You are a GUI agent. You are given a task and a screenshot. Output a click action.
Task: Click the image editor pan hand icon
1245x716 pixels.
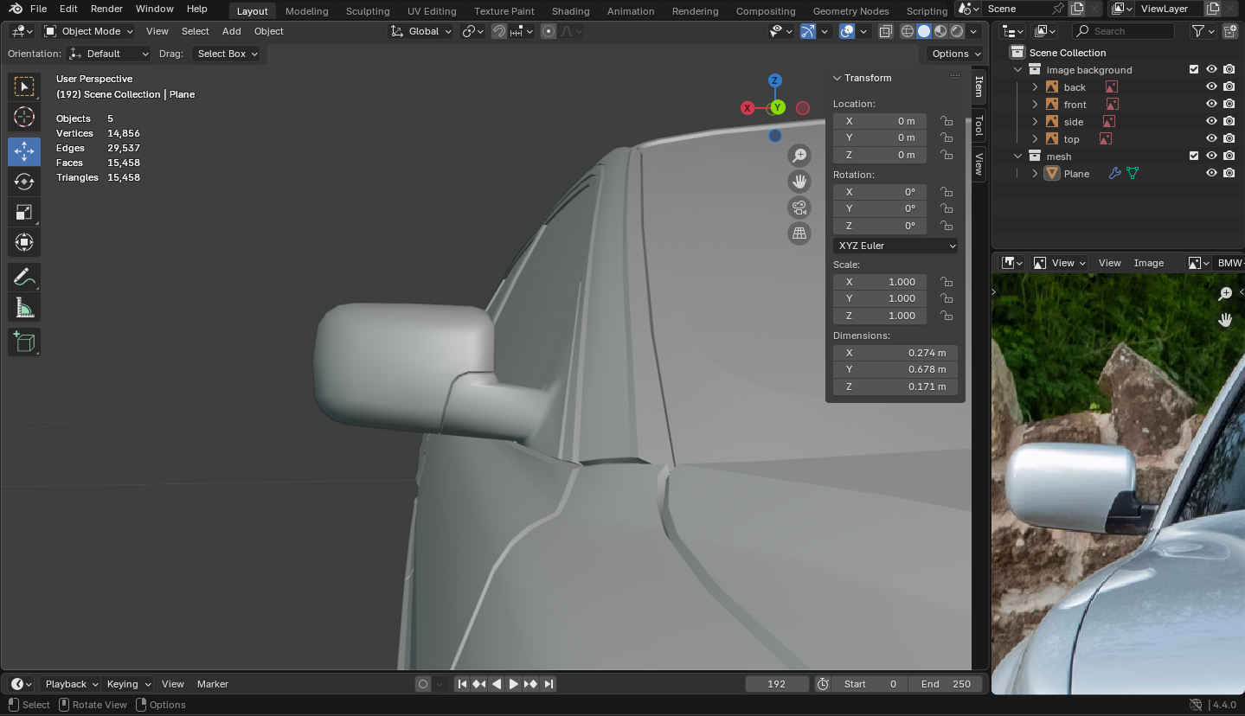tap(1225, 320)
